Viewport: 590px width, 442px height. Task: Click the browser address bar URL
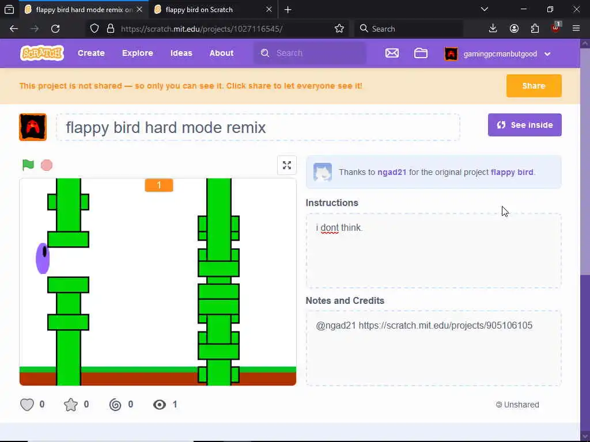[x=202, y=29]
